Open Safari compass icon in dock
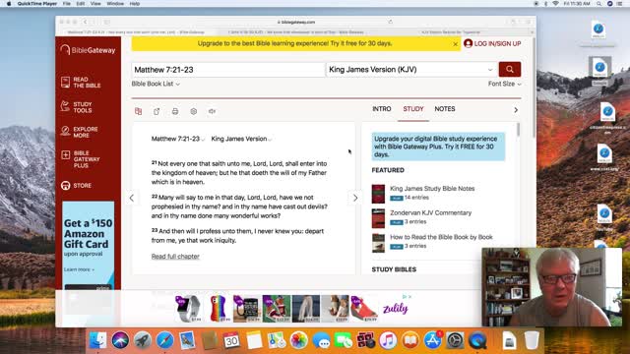Image resolution: width=630 pixels, height=354 pixels. (x=164, y=341)
